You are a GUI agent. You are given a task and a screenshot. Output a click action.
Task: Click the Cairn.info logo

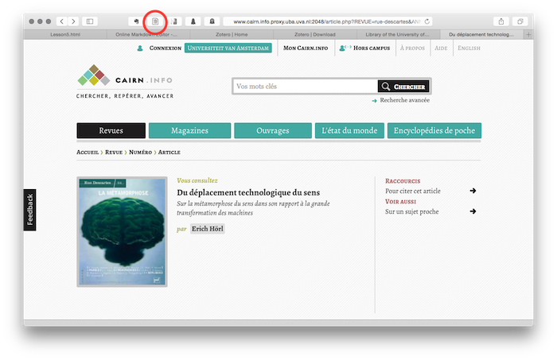pos(124,79)
